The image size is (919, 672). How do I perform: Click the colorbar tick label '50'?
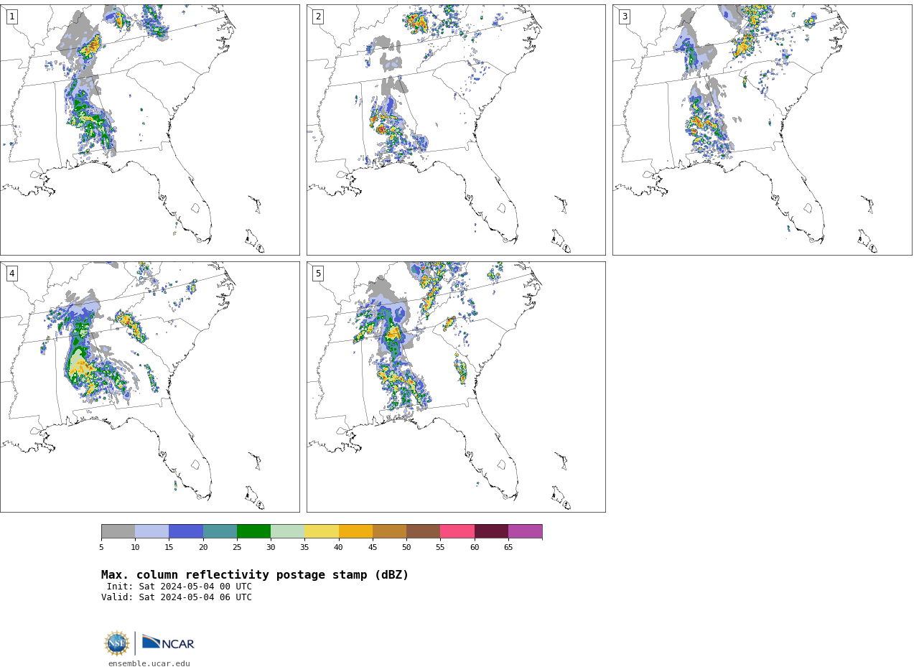pos(406,548)
